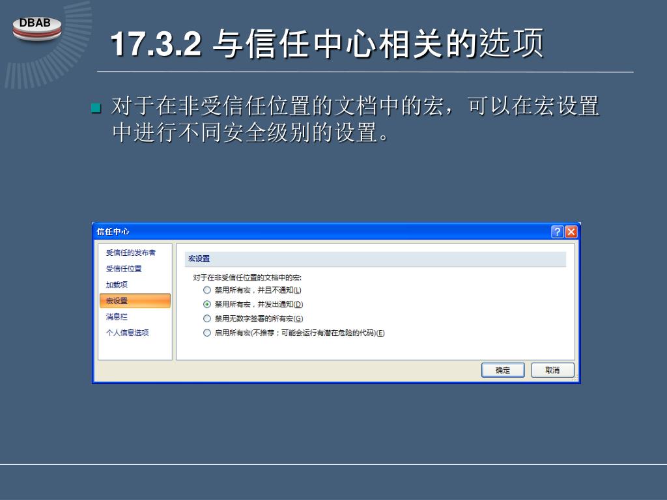Open the 受信任的发布者 category
The image size is (667, 500).
(130, 253)
